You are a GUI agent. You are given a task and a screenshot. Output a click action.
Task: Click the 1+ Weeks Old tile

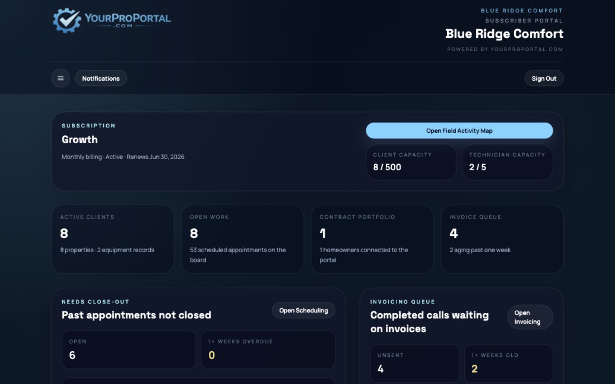[509, 363]
